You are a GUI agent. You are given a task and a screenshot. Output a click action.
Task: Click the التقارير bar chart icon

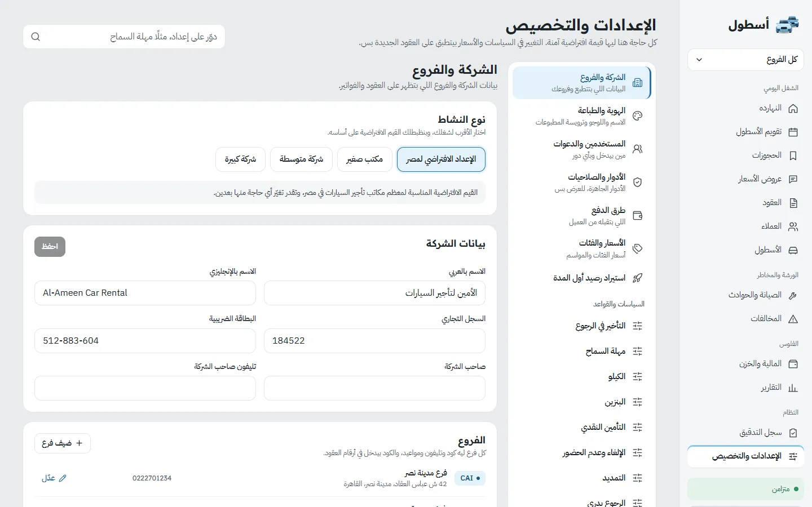pyautogui.click(x=793, y=388)
